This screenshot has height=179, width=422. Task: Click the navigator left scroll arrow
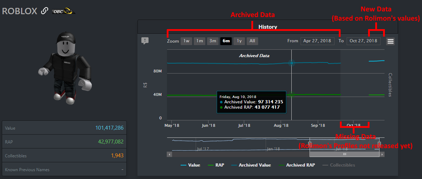(170, 154)
